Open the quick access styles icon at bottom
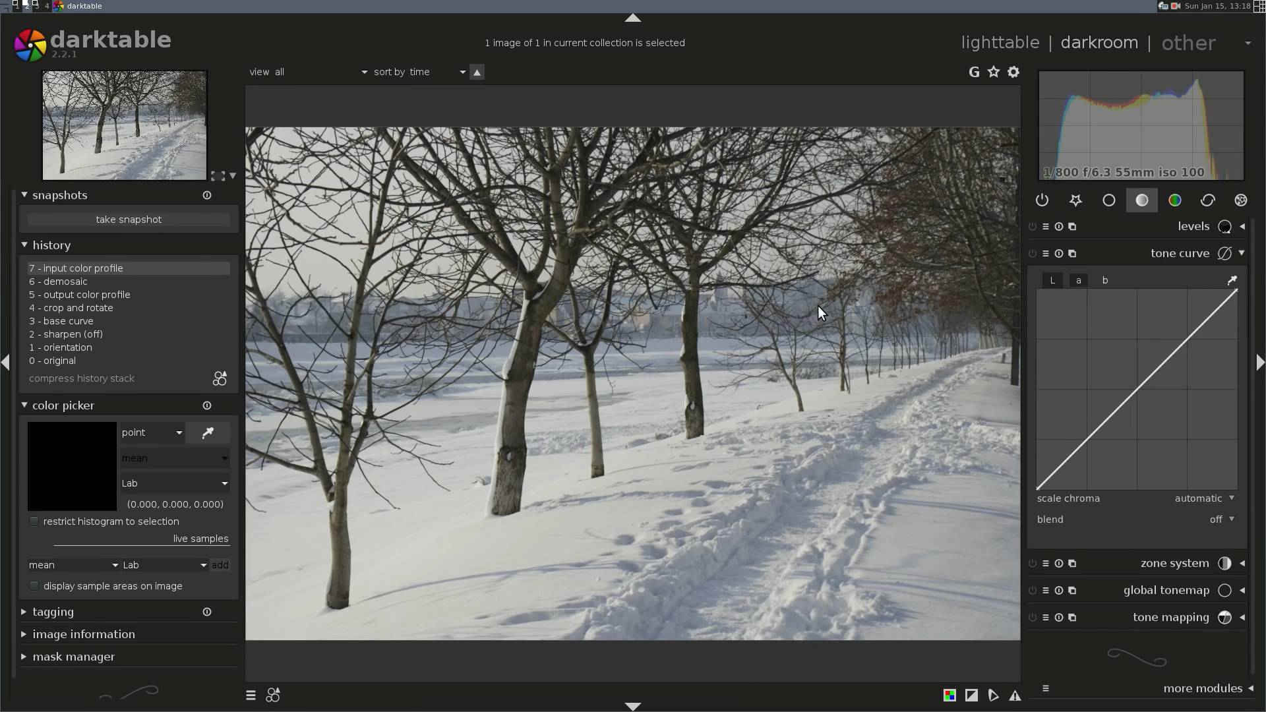 (x=273, y=696)
